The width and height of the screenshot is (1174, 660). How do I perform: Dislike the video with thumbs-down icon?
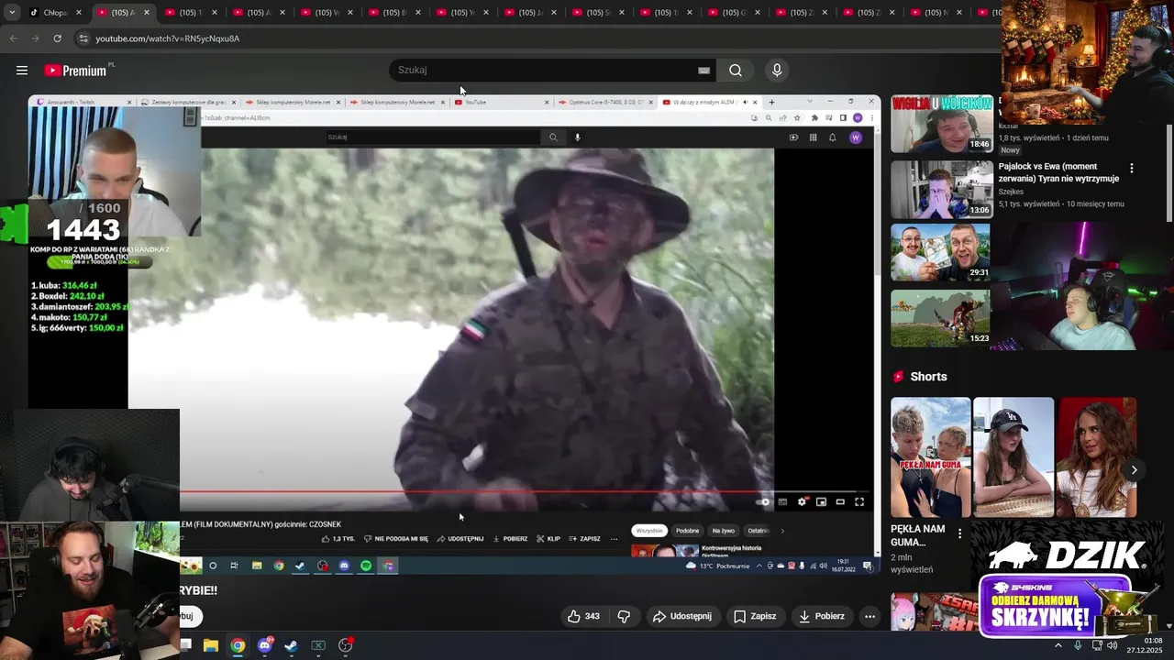[x=624, y=616]
